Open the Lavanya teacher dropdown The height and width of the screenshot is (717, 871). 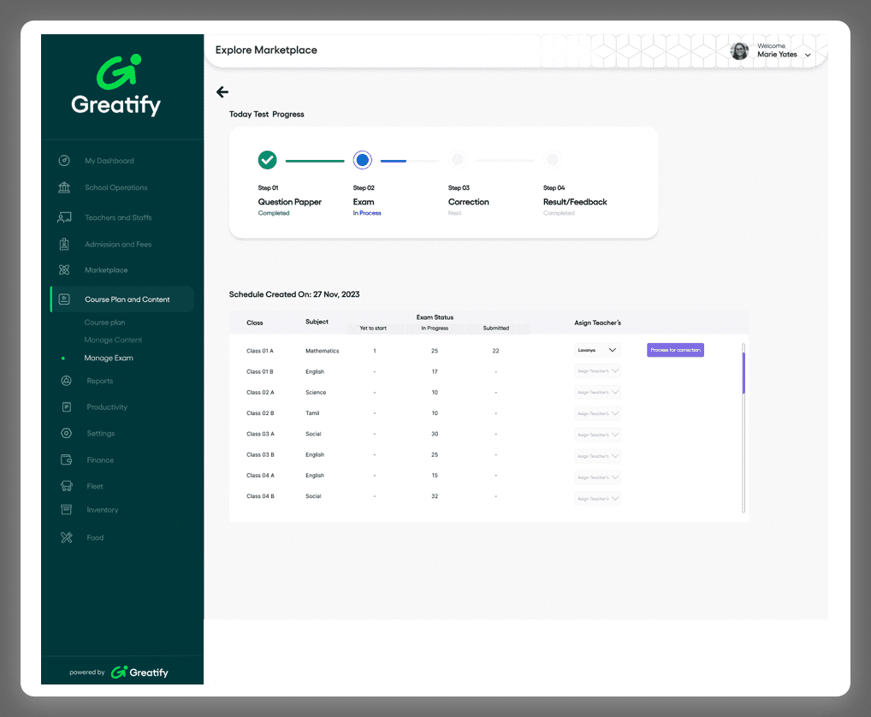[597, 350]
